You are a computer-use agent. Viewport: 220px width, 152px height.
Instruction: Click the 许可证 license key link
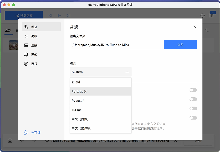click(35, 132)
